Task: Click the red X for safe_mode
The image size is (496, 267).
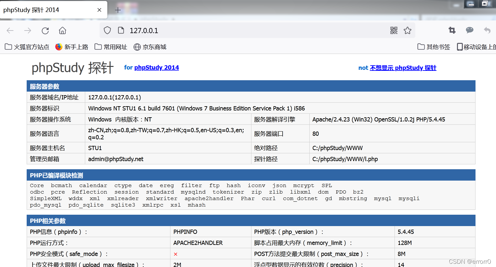Action: [x=175, y=254]
